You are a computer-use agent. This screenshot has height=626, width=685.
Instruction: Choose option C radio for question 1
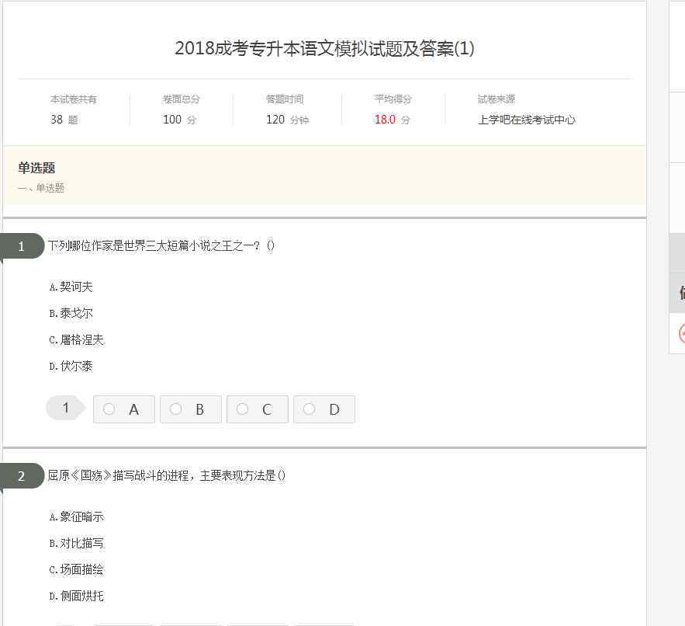pos(258,409)
